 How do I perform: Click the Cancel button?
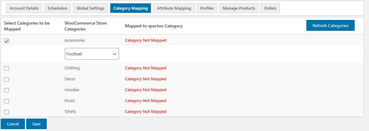tap(13, 124)
